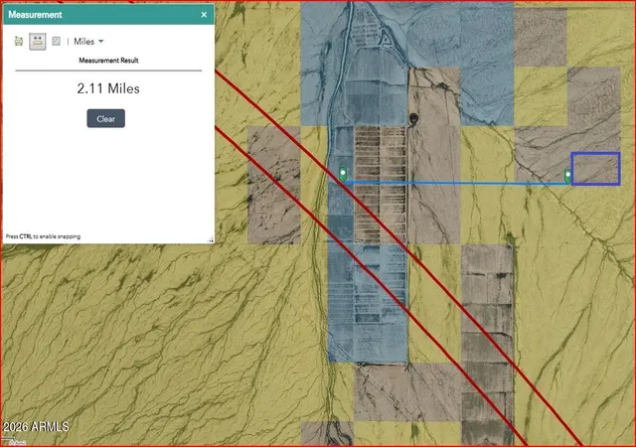Select the location coordinates tool icon
Image resolution: width=636 pixels, height=447 pixels.
tap(56, 41)
